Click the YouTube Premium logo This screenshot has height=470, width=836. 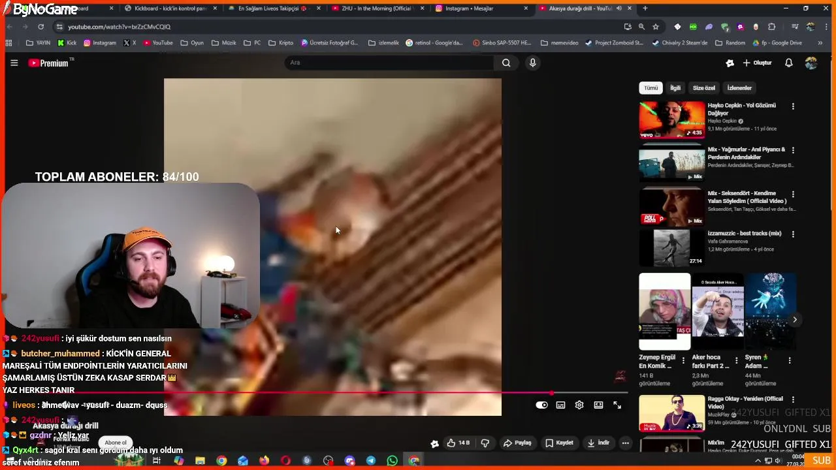[49, 63]
